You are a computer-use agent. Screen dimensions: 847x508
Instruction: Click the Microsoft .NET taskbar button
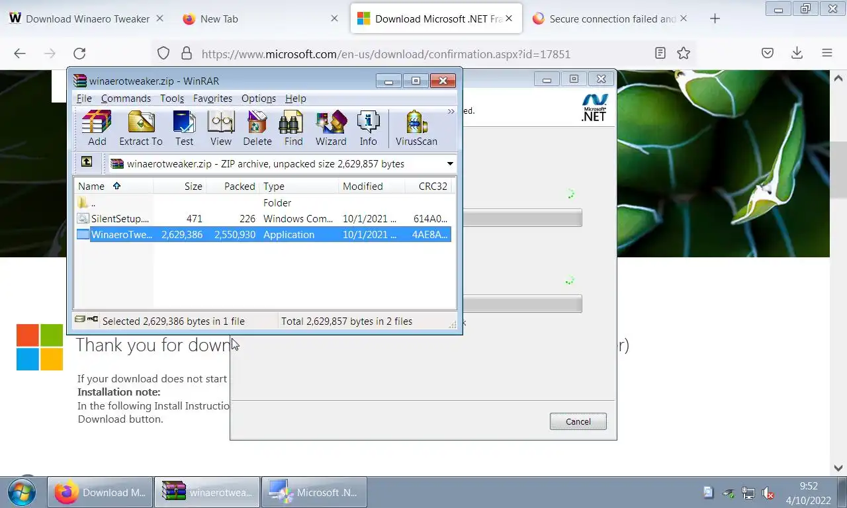(314, 493)
